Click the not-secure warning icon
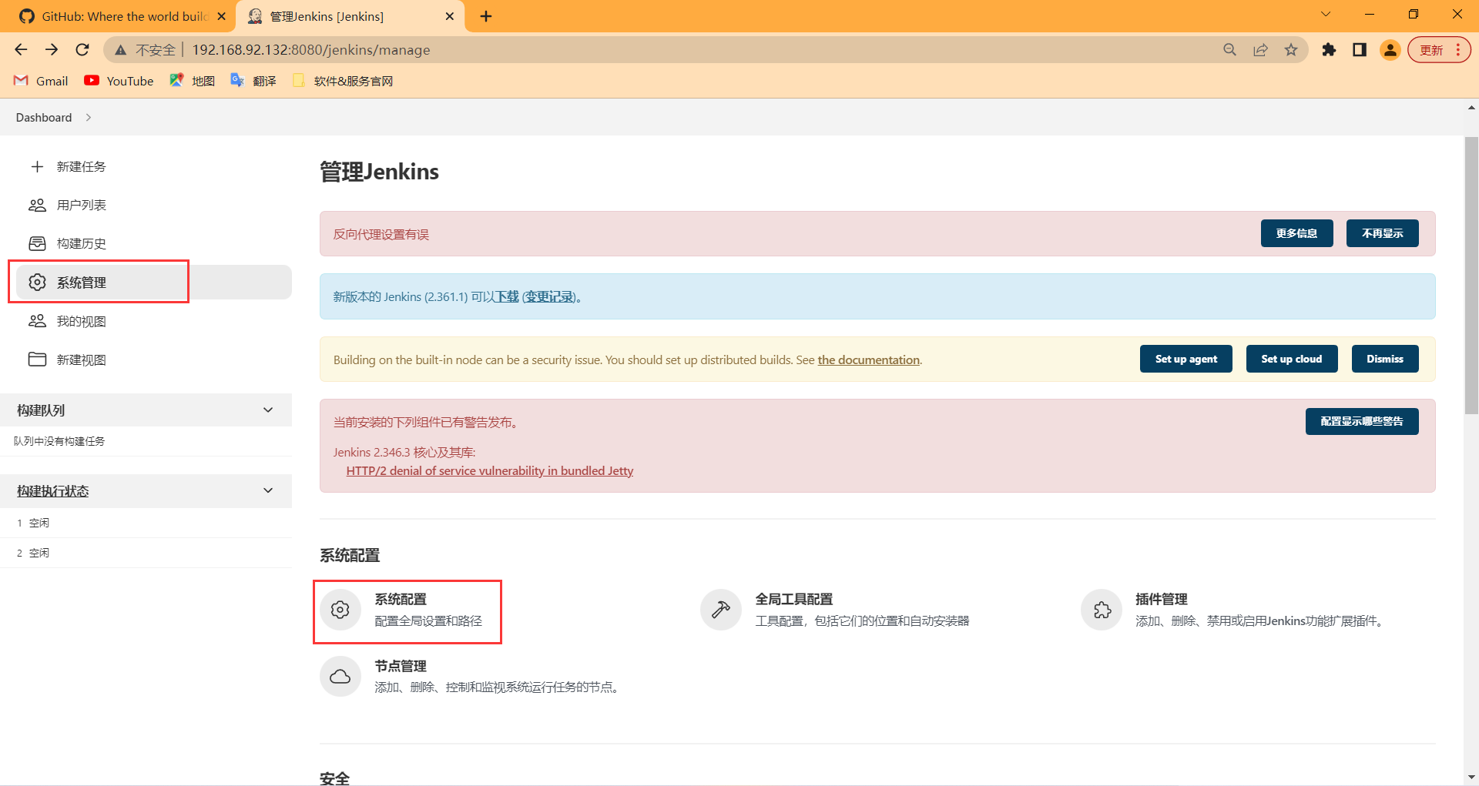 (120, 50)
